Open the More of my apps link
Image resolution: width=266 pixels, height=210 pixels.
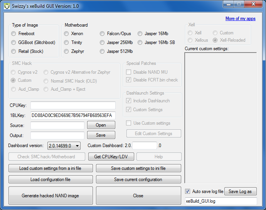[241, 19]
